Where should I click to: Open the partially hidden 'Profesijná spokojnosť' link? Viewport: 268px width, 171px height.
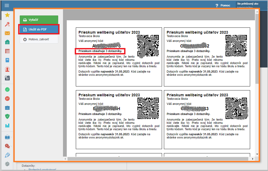click(x=42, y=170)
